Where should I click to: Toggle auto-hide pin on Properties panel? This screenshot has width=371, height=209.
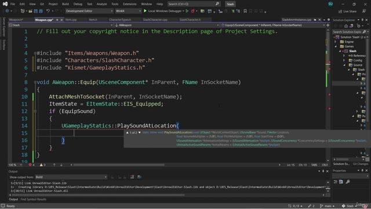(362, 170)
